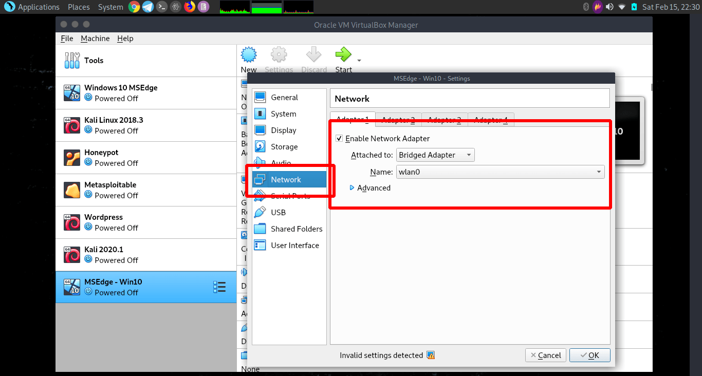Switch to the Adapter 2 tab
The height and width of the screenshot is (376, 702).
[x=398, y=120]
